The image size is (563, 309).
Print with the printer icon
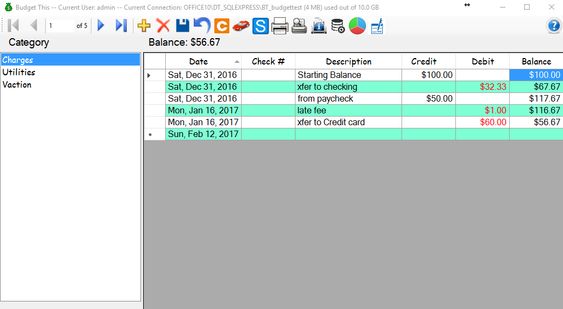(280, 26)
